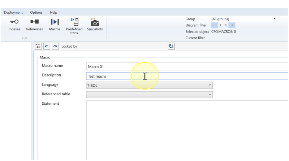Open the Macros list
This screenshot has height=161, width=289.
[55, 25]
